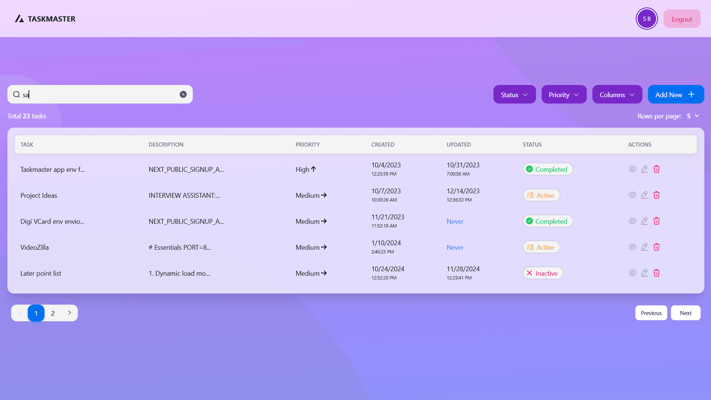Screen dimensions: 711x400
Task: Select page 1 in pagination
Action: (36, 313)
